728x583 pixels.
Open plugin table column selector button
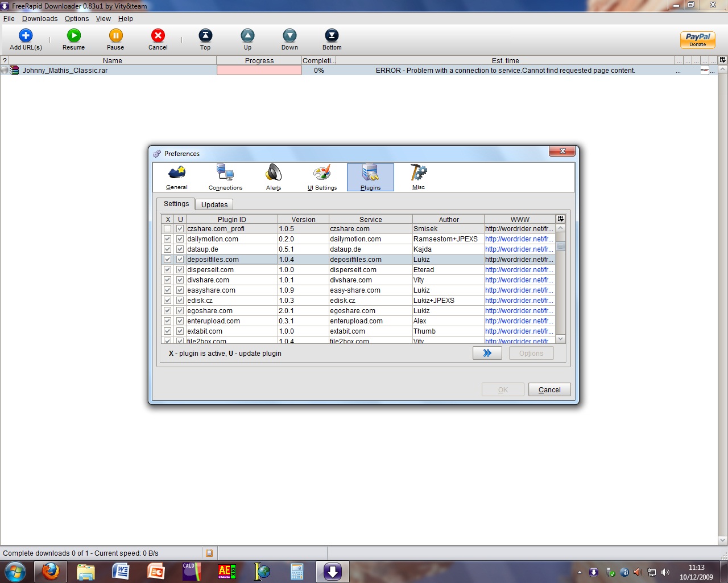point(560,219)
